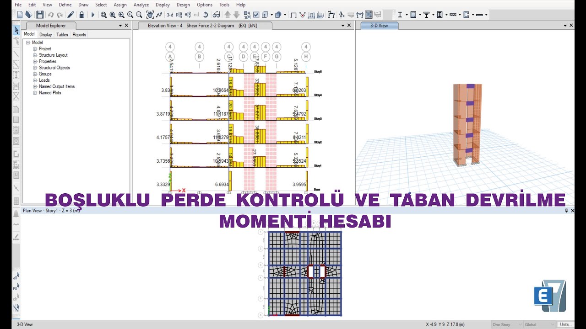This screenshot has width=586, height=329.
Task: Select the Draw Rectangular Floor tool in left toolbar
Action: tap(16, 120)
